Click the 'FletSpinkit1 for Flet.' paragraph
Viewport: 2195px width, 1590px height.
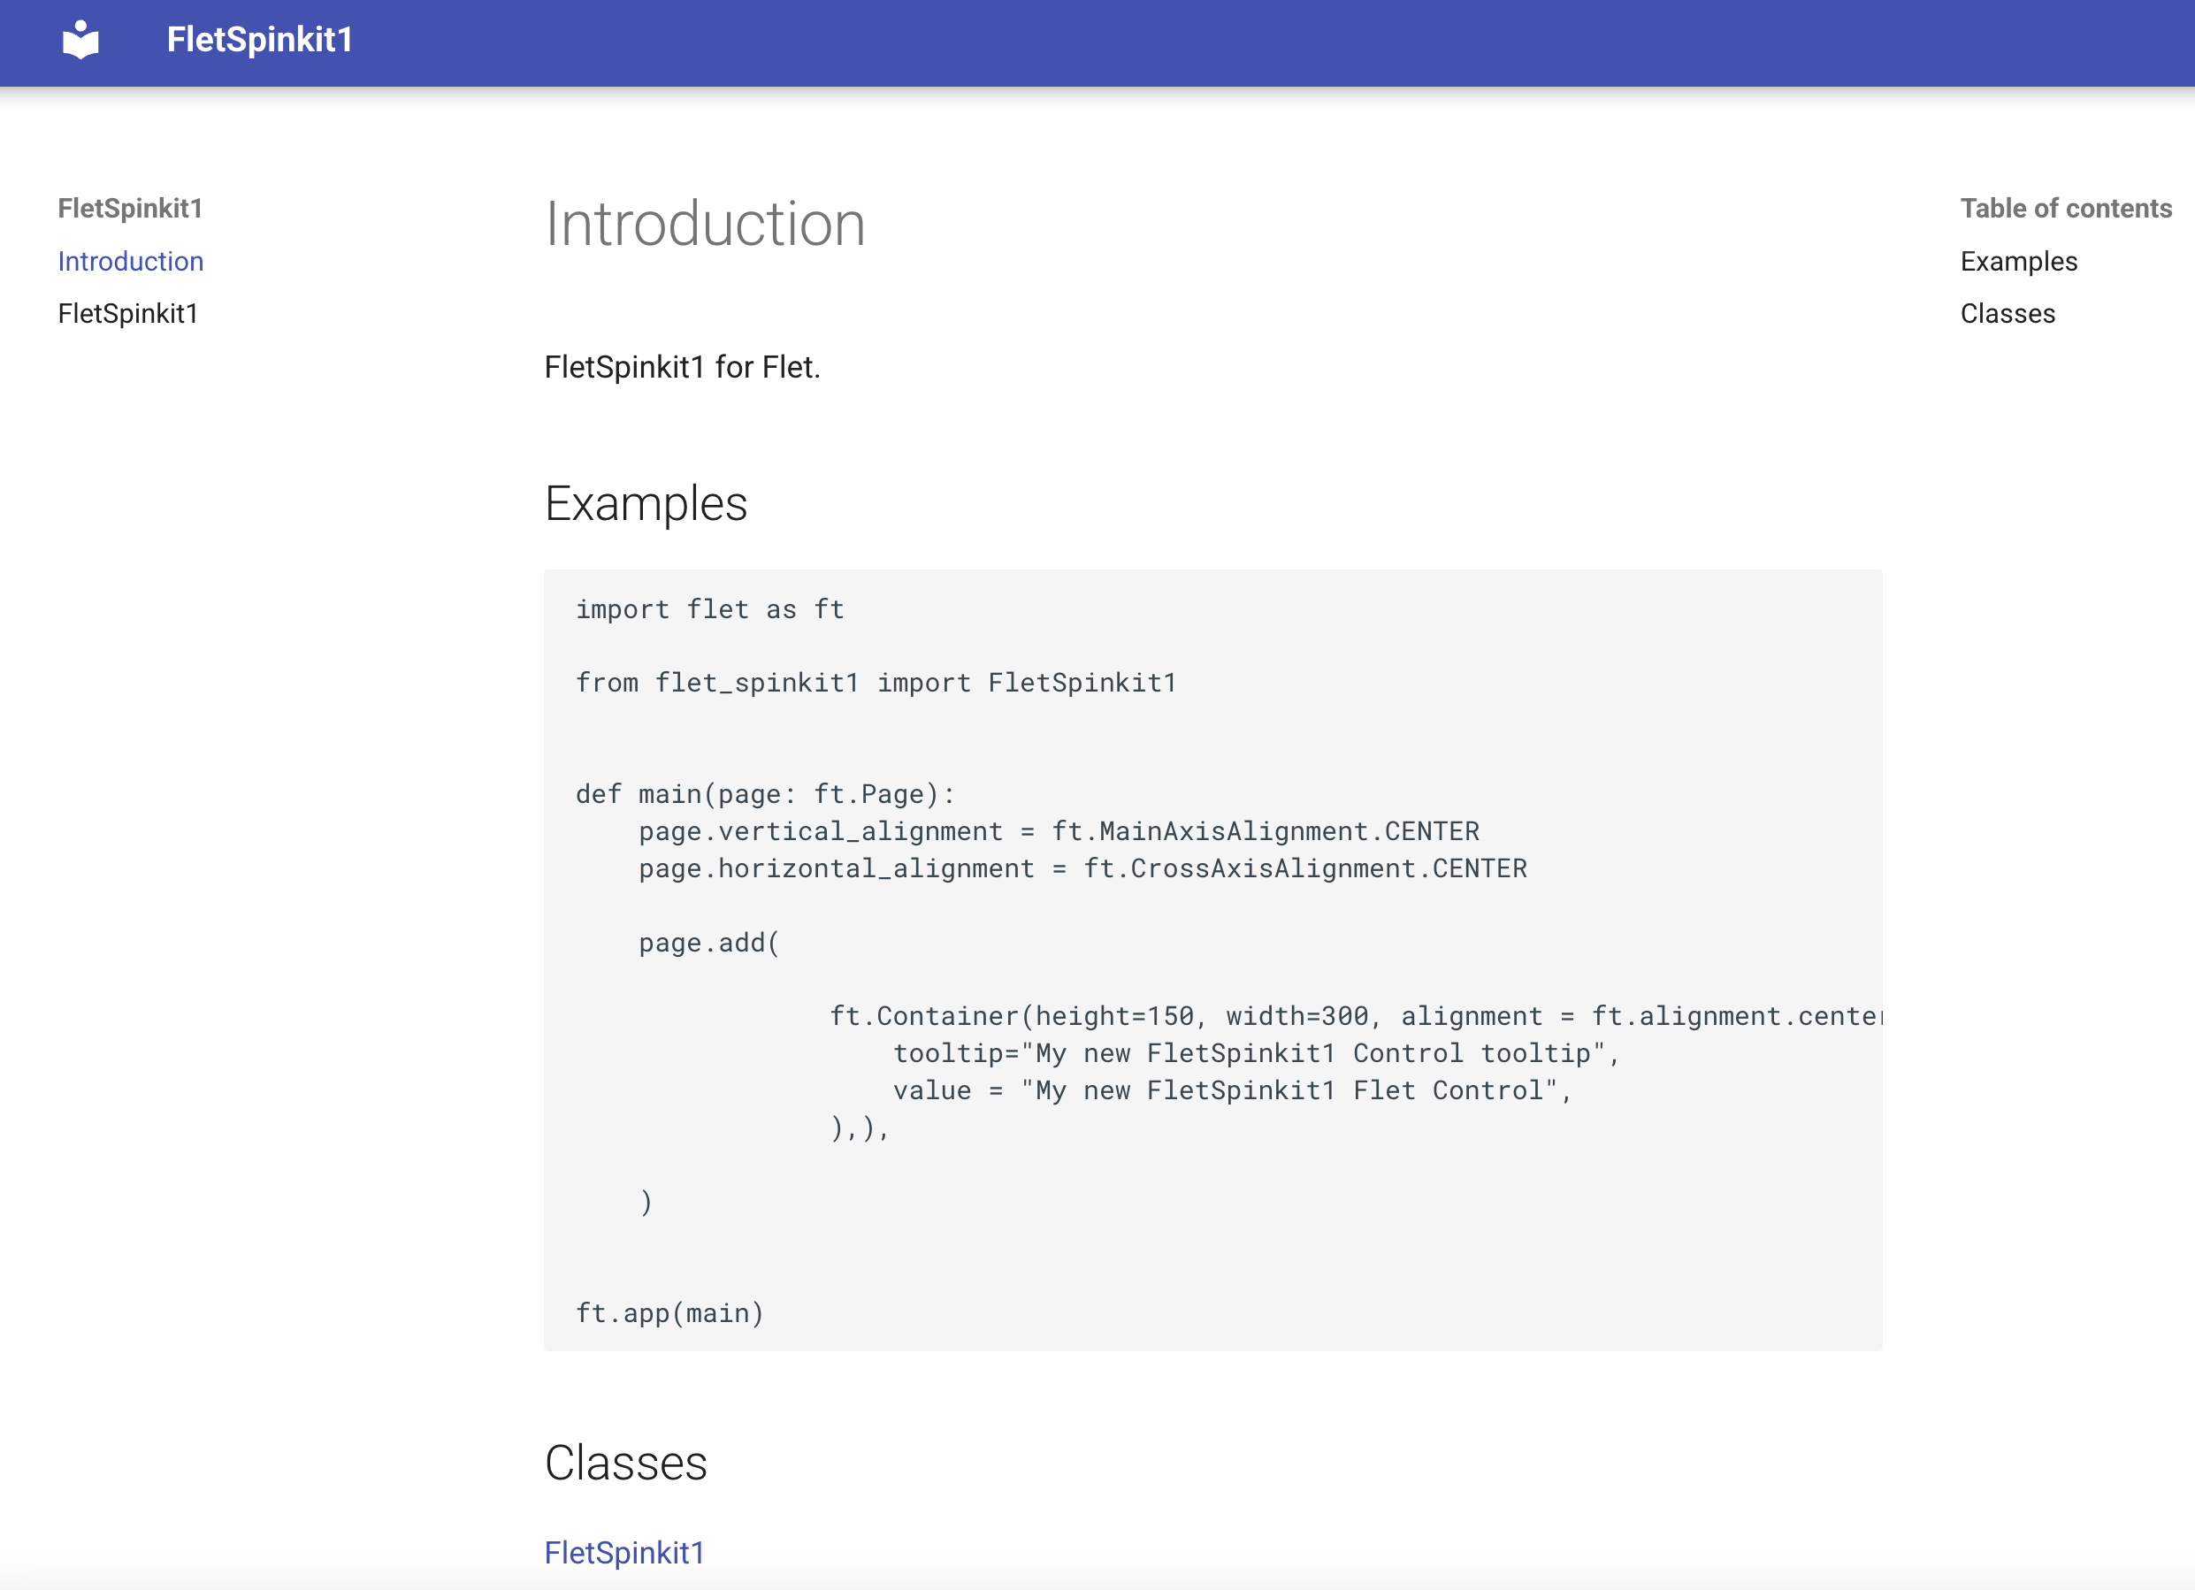point(681,368)
